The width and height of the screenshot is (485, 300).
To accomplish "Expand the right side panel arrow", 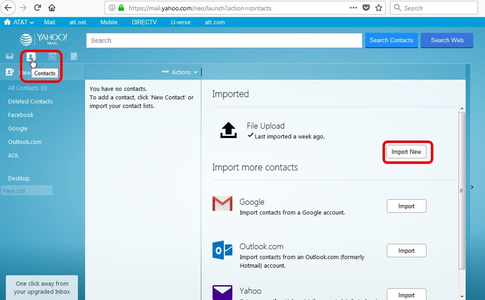I will [x=472, y=187].
